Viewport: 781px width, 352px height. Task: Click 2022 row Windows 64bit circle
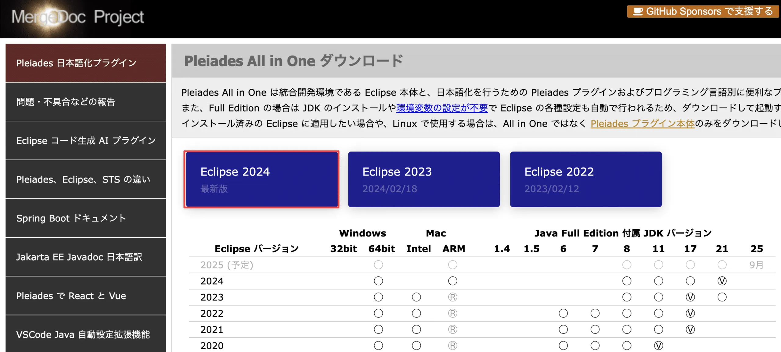click(x=378, y=313)
